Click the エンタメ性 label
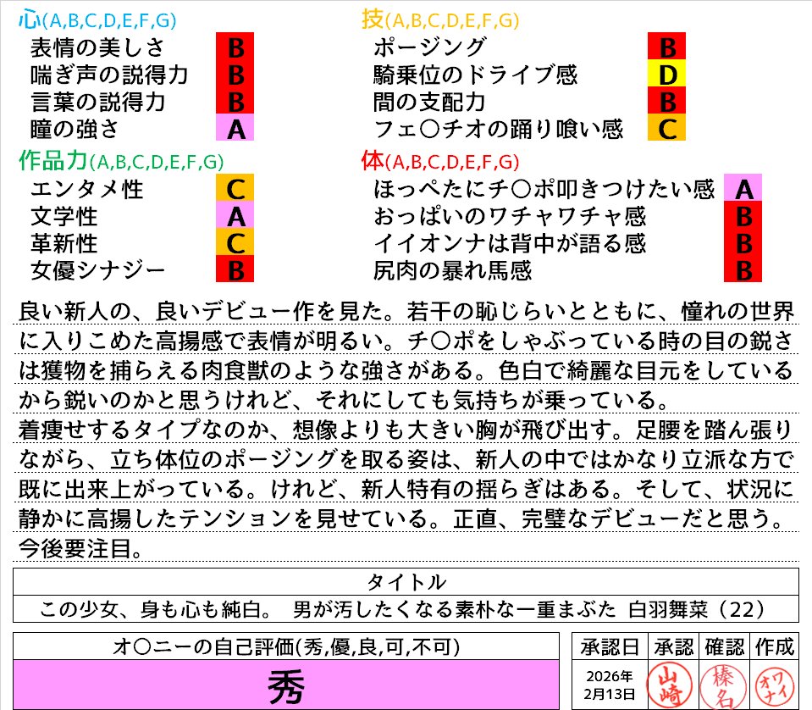The height and width of the screenshot is (710, 812). click(87, 189)
